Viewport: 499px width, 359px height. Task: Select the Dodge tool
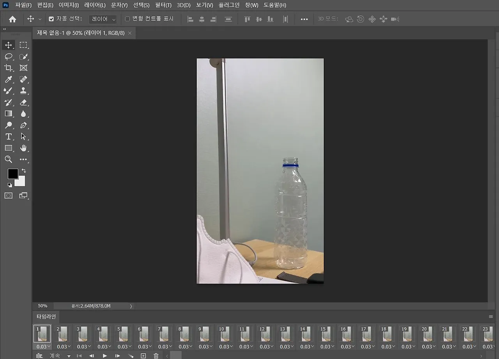pyautogui.click(x=8, y=125)
